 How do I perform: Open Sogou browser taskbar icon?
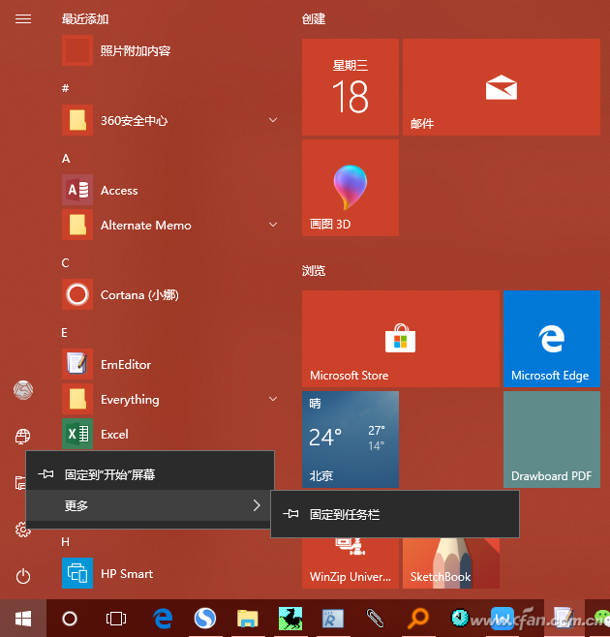point(205,619)
